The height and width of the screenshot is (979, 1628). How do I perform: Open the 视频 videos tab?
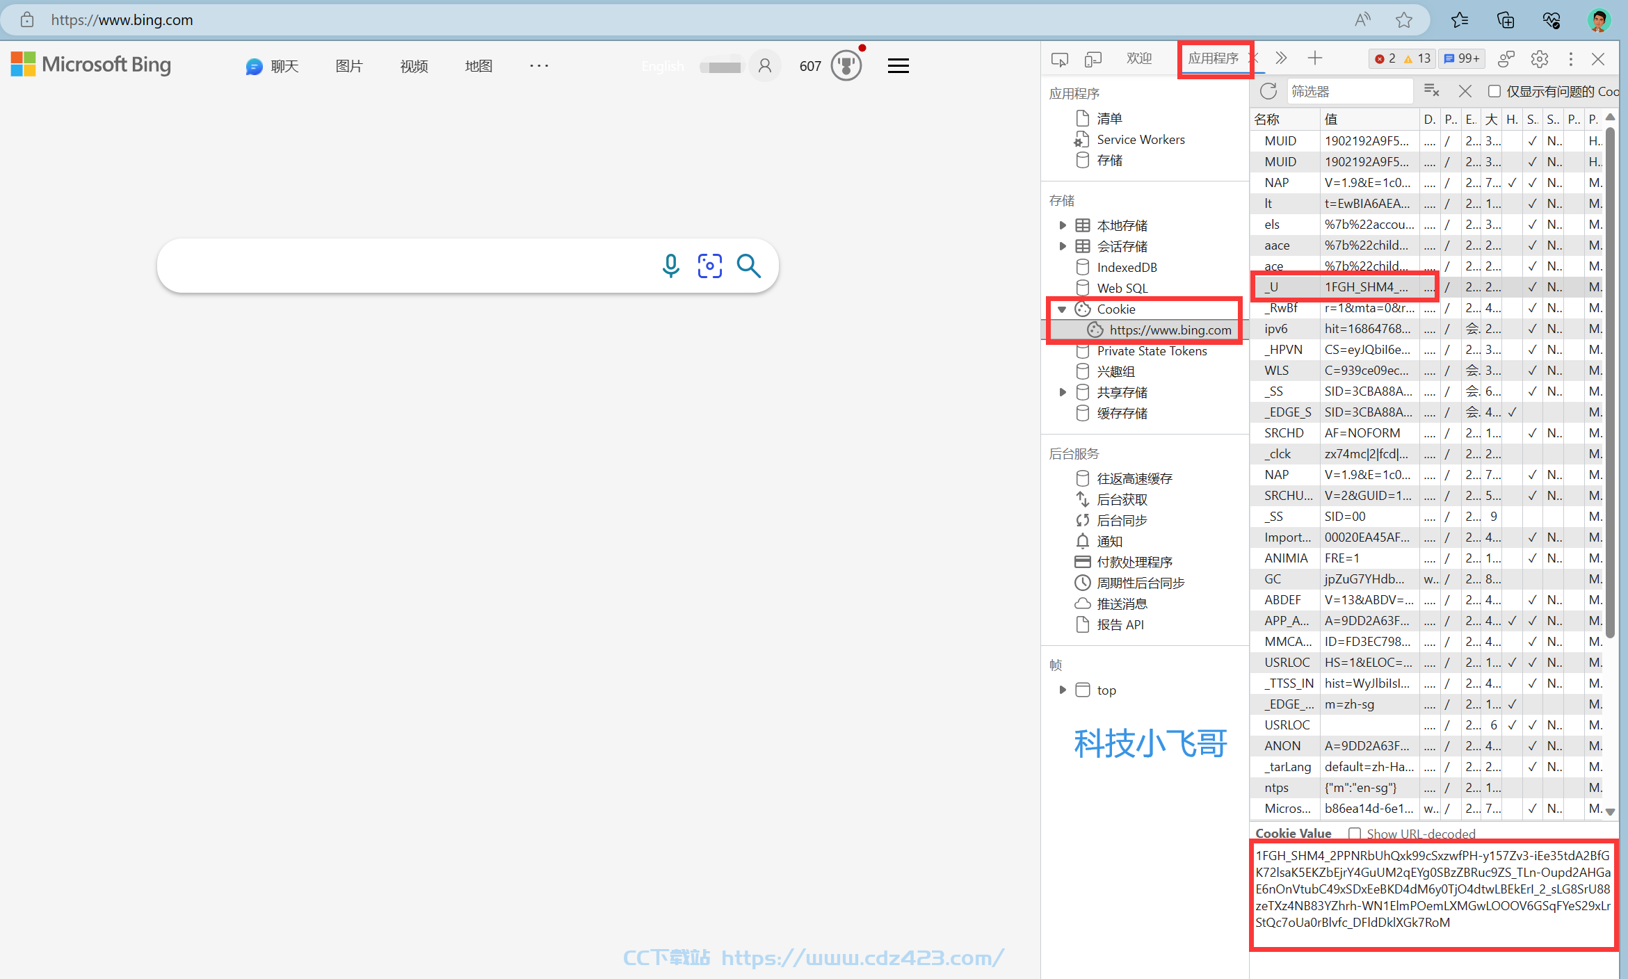click(x=414, y=66)
